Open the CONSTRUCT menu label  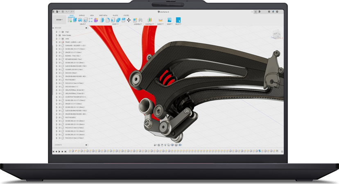(x=149, y=24)
